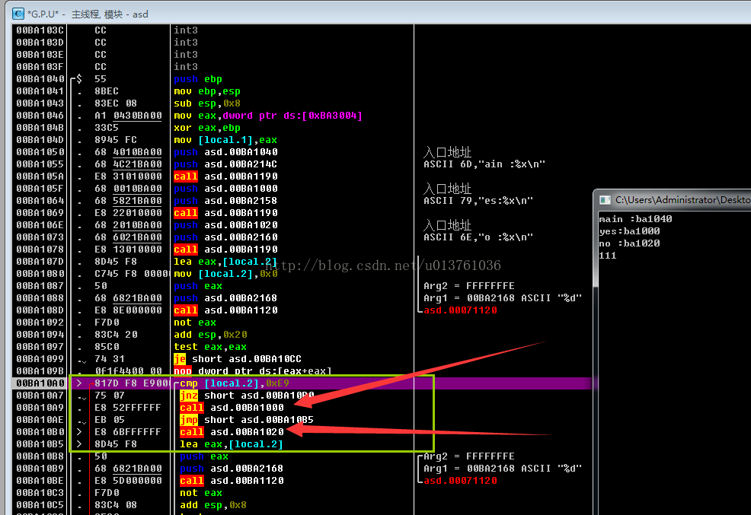
Task: Click the CPU window icon in title bar
Action: pyautogui.click(x=18, y=14)
